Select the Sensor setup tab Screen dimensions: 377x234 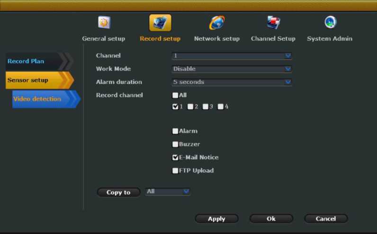[36, 80]
